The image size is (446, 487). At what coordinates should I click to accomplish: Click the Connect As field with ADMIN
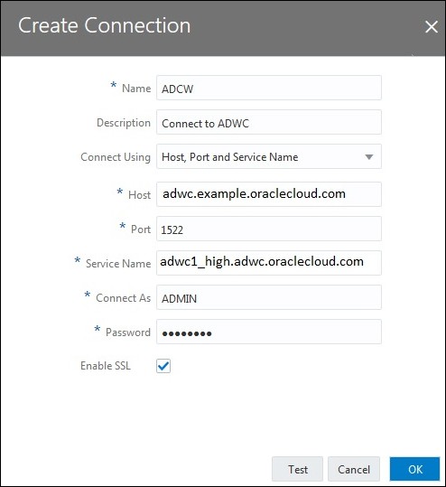pyautogui.click(x=269, y=297)
